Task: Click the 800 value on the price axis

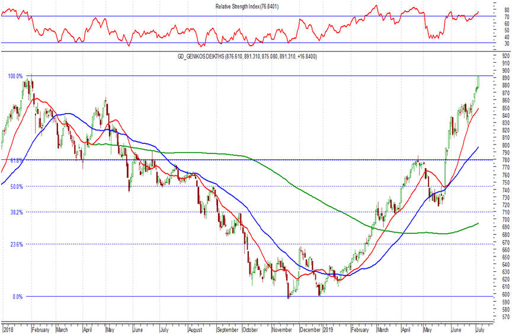Action: click(506, 145)
